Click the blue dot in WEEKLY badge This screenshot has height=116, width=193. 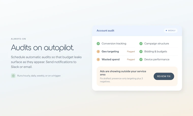[x=166, y=31]
